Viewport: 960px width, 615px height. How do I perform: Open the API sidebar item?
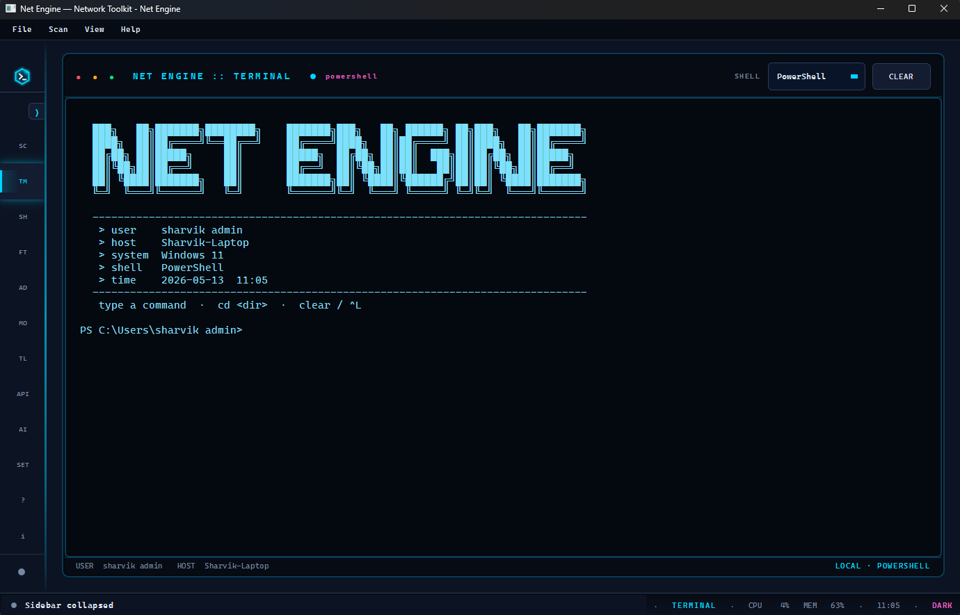[x=23, y=394]
